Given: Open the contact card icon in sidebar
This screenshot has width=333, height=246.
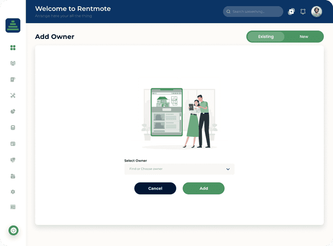Looking at the screenshot, I should pos(13,144).
